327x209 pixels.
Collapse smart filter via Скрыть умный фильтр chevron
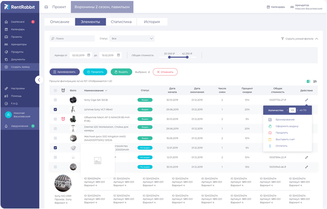coord(317,39)
